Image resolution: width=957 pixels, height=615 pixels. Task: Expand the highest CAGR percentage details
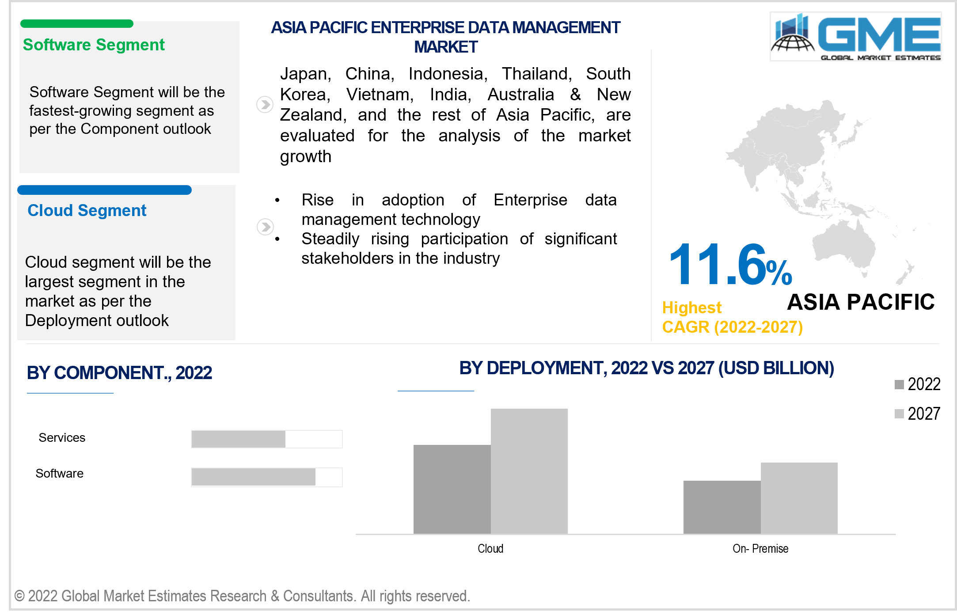[x=712, y=258]
